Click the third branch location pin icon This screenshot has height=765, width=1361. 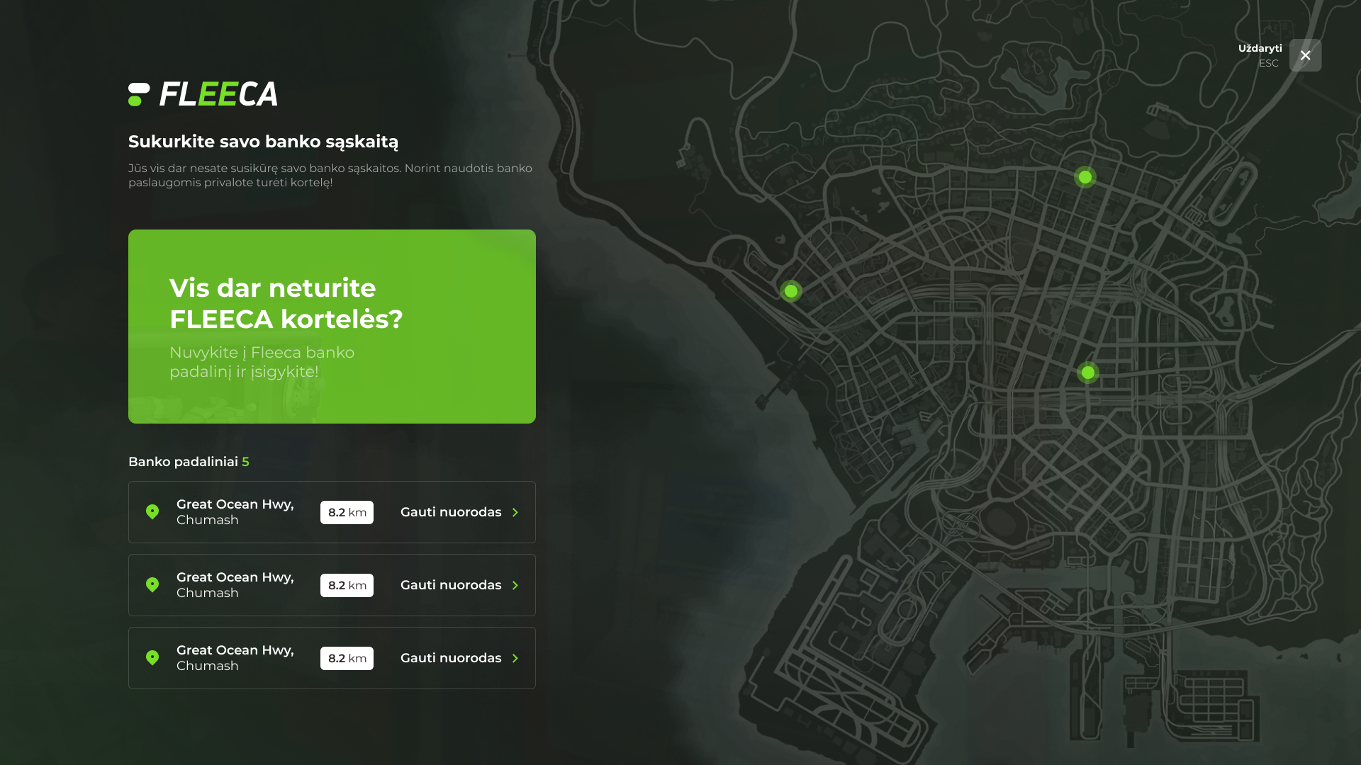click(x=152, y=658)
